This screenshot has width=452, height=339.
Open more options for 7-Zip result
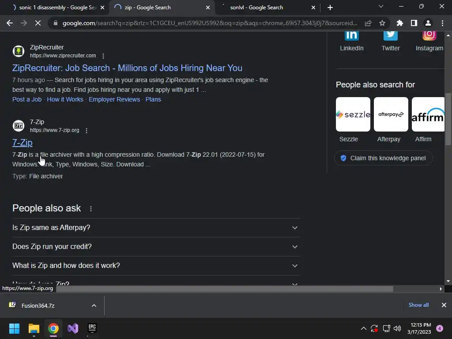(87, 131)
